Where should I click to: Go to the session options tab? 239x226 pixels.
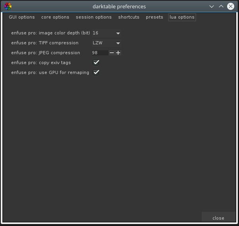pos(94,17)
